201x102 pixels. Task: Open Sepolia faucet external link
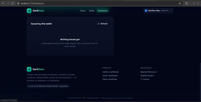148,76
